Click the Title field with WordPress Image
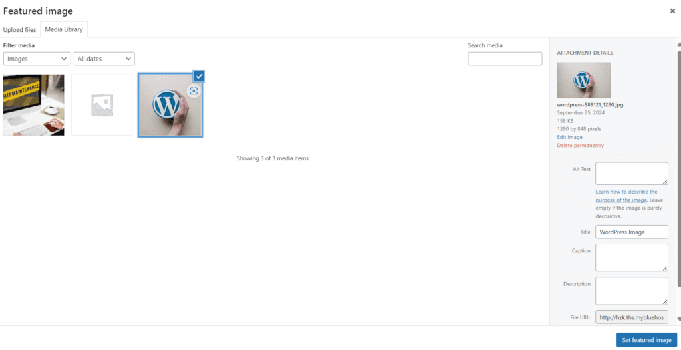 pyautogui.click(x=632, y=232)
